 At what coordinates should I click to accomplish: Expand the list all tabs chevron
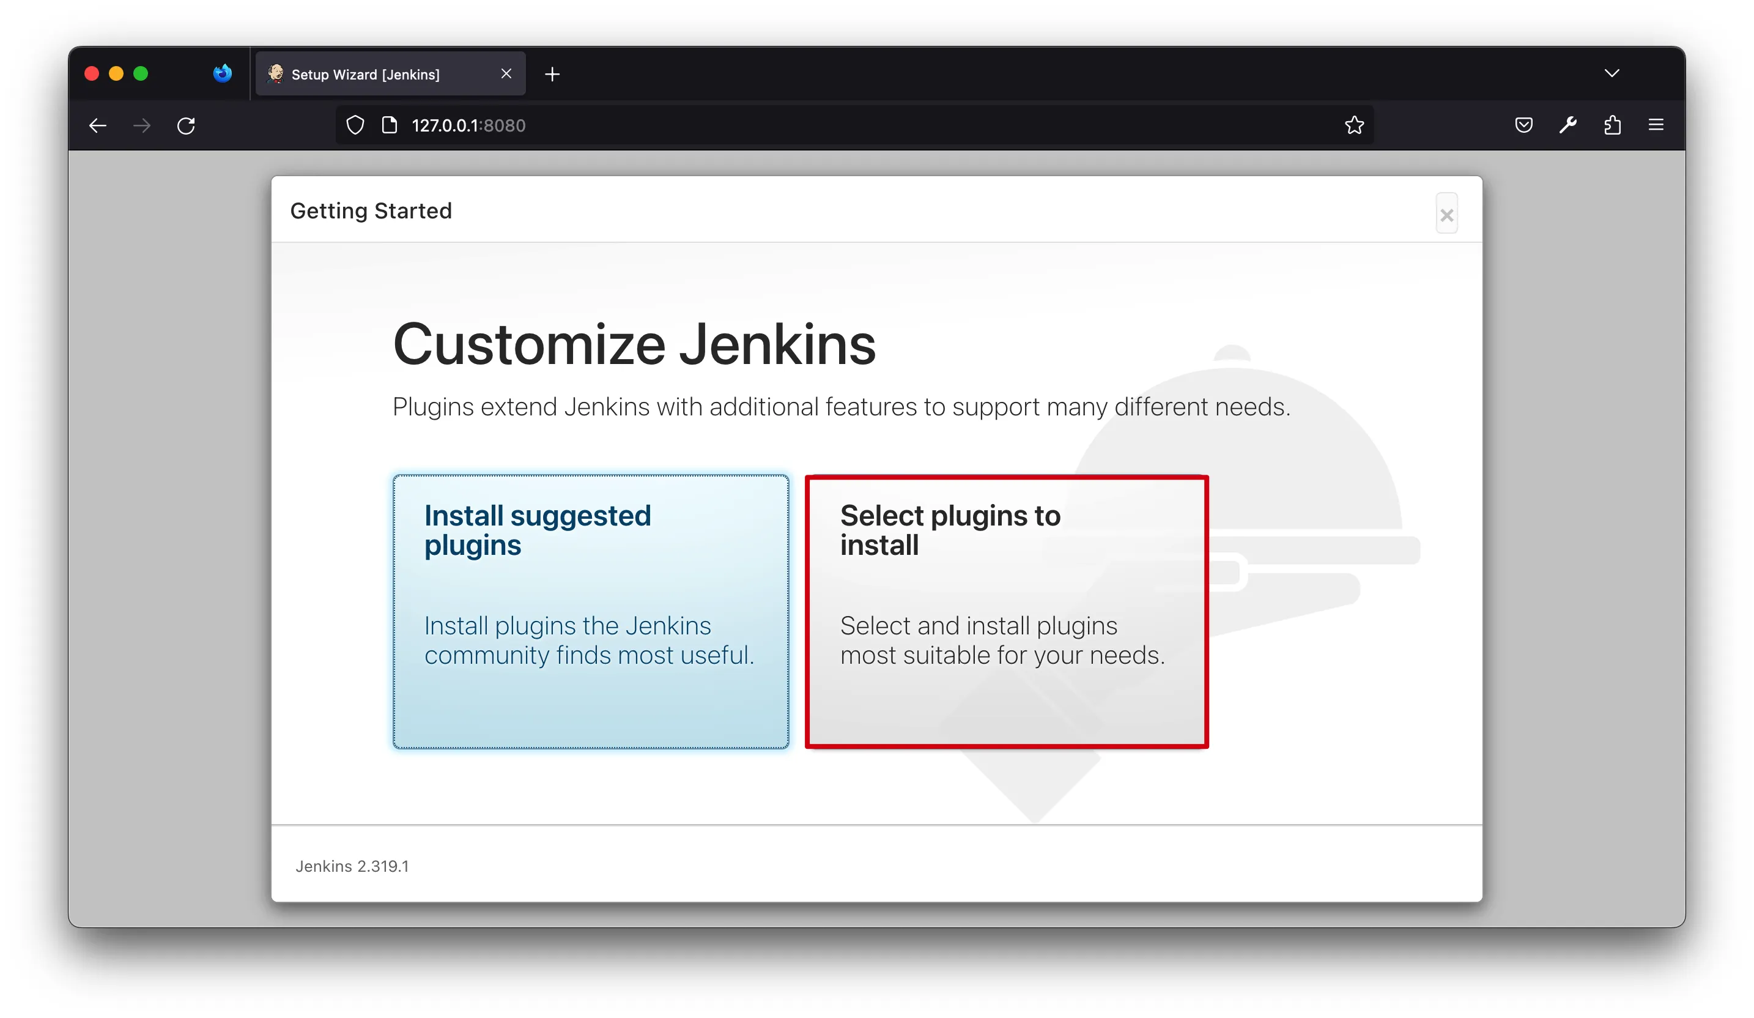coord(1612,74)
